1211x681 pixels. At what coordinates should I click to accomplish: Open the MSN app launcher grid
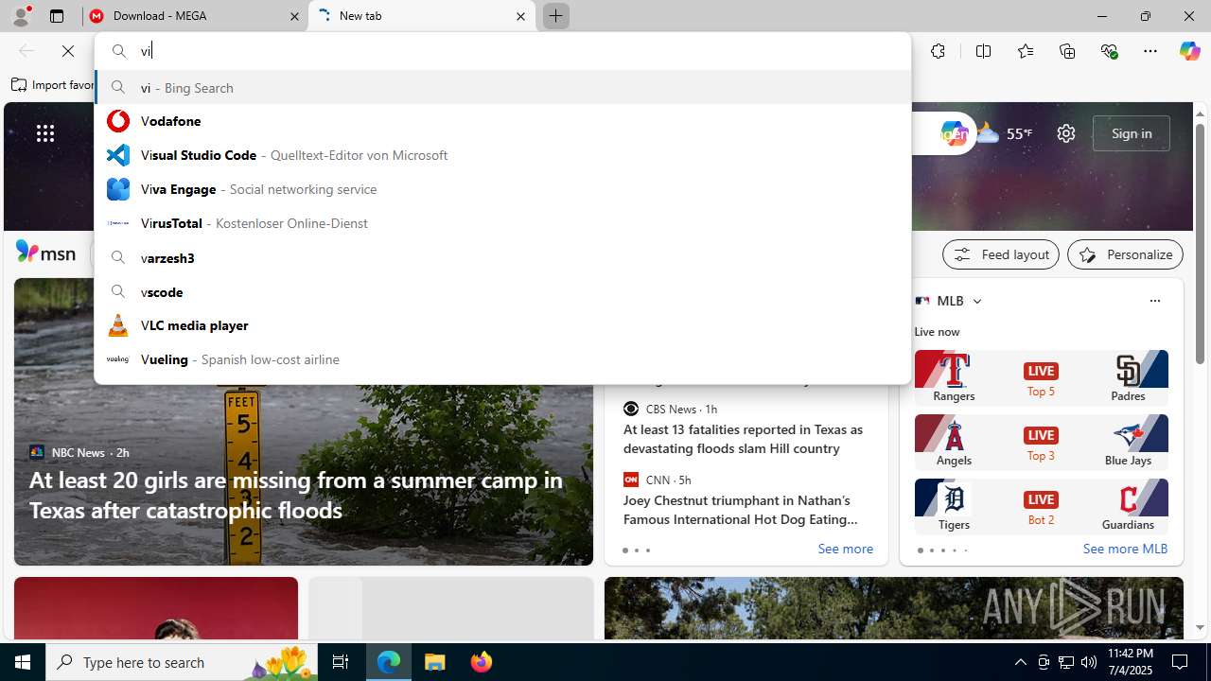45,133
